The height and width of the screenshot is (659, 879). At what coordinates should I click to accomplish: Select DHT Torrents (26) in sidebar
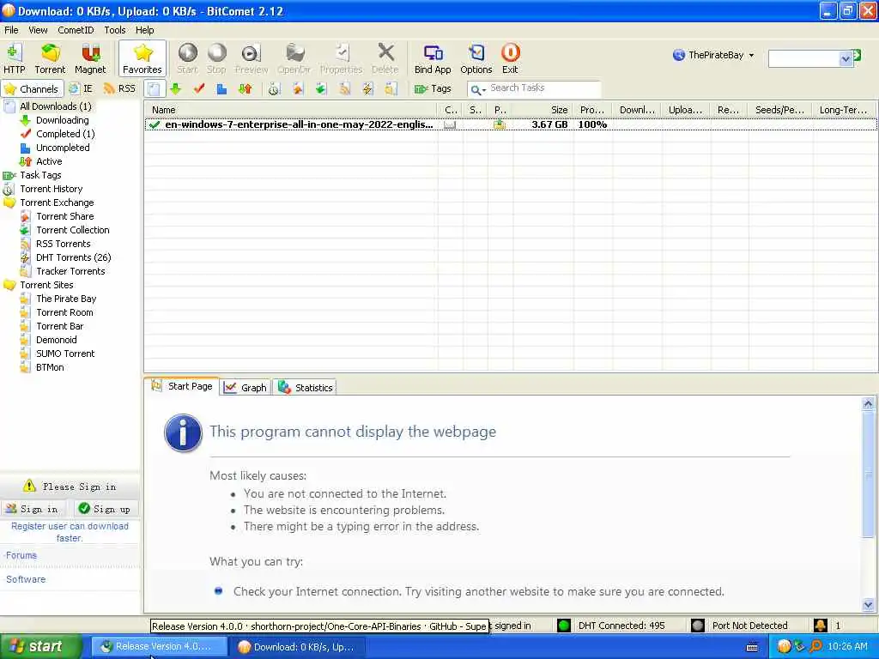74,257
